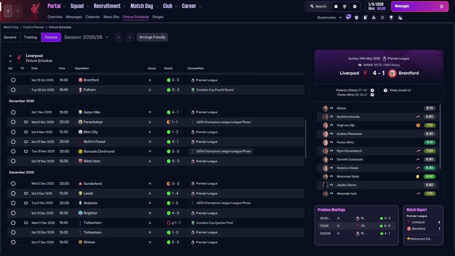455x256 pixels.
Task: Click the shirt icon in bookmarks bar
Action: click(357, 17)
